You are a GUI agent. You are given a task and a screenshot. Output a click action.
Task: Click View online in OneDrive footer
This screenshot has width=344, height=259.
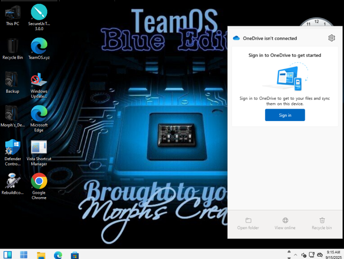click(285, 224)
